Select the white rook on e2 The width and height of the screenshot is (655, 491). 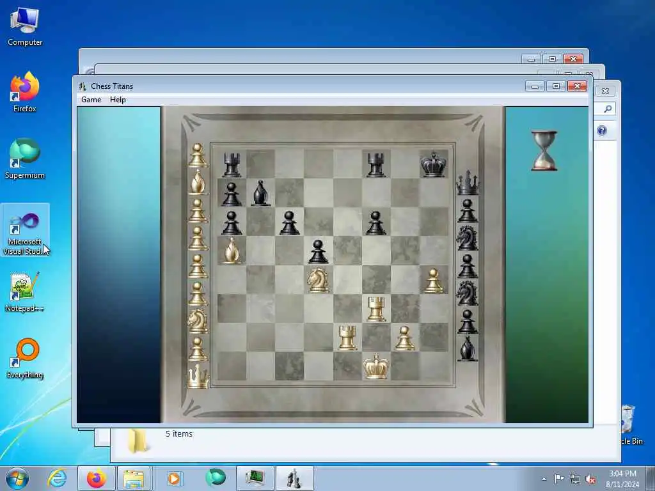[x=347, y=338]
